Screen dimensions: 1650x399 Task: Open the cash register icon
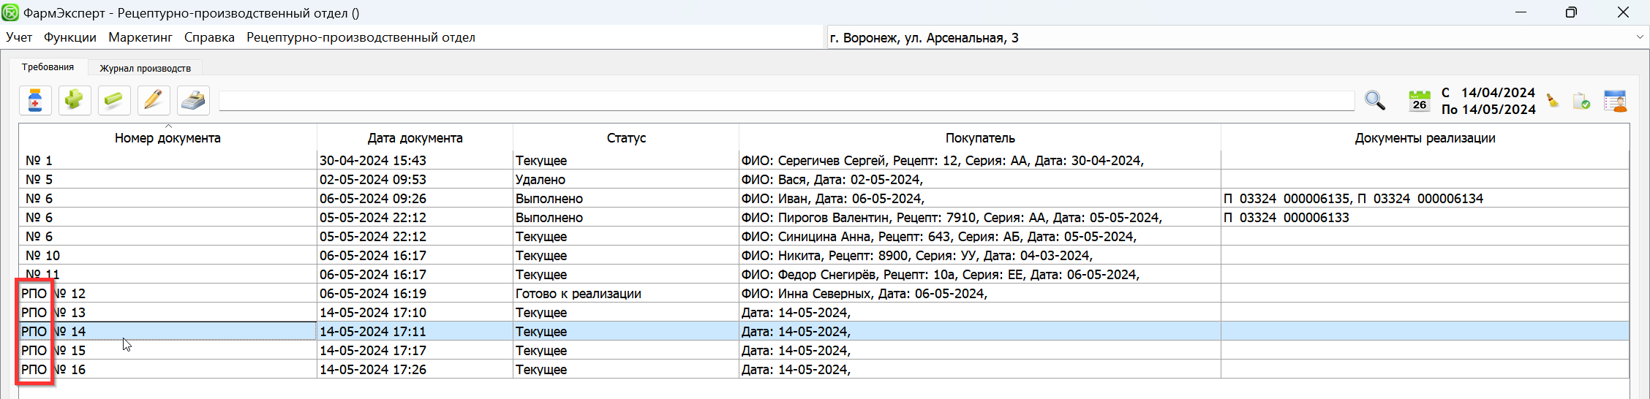point(193,101)
